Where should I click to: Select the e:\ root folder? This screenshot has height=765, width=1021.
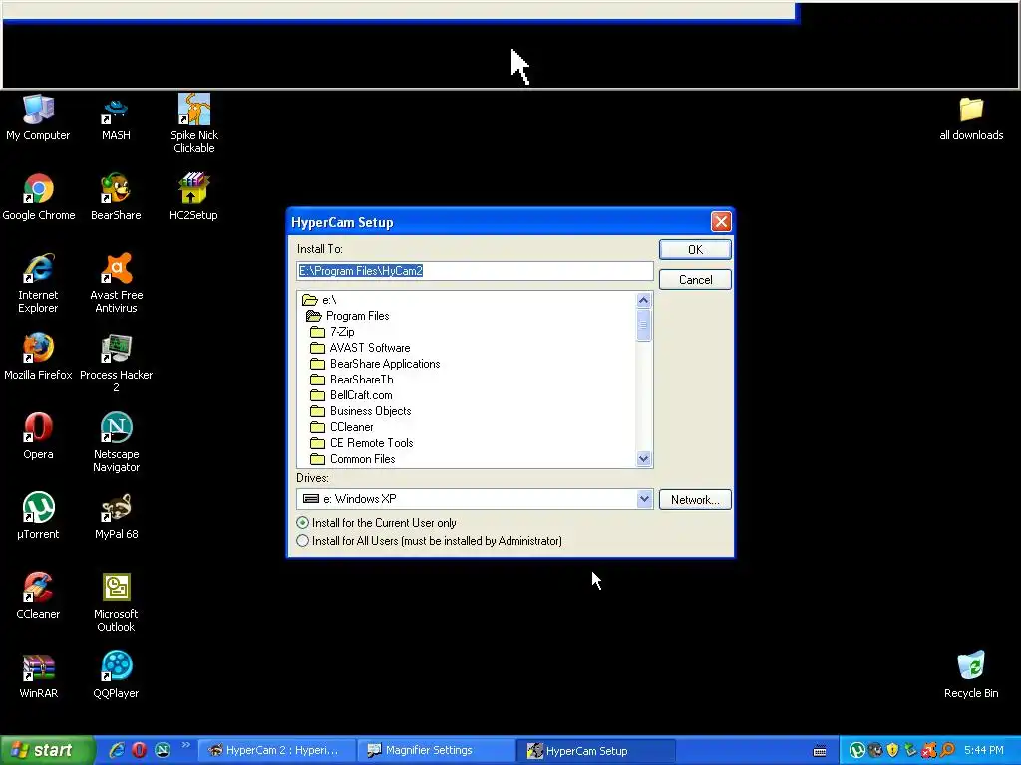(319, 300)
